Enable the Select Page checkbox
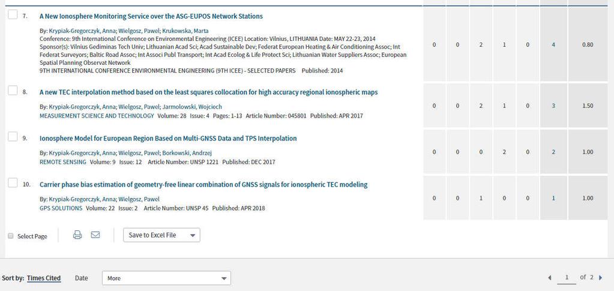Screen dimensions: 614x291 coord(11,236)
